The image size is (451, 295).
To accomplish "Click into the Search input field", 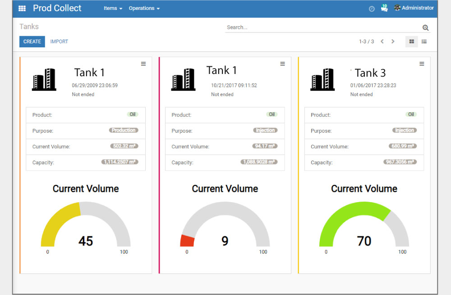I will coord(322,28).
